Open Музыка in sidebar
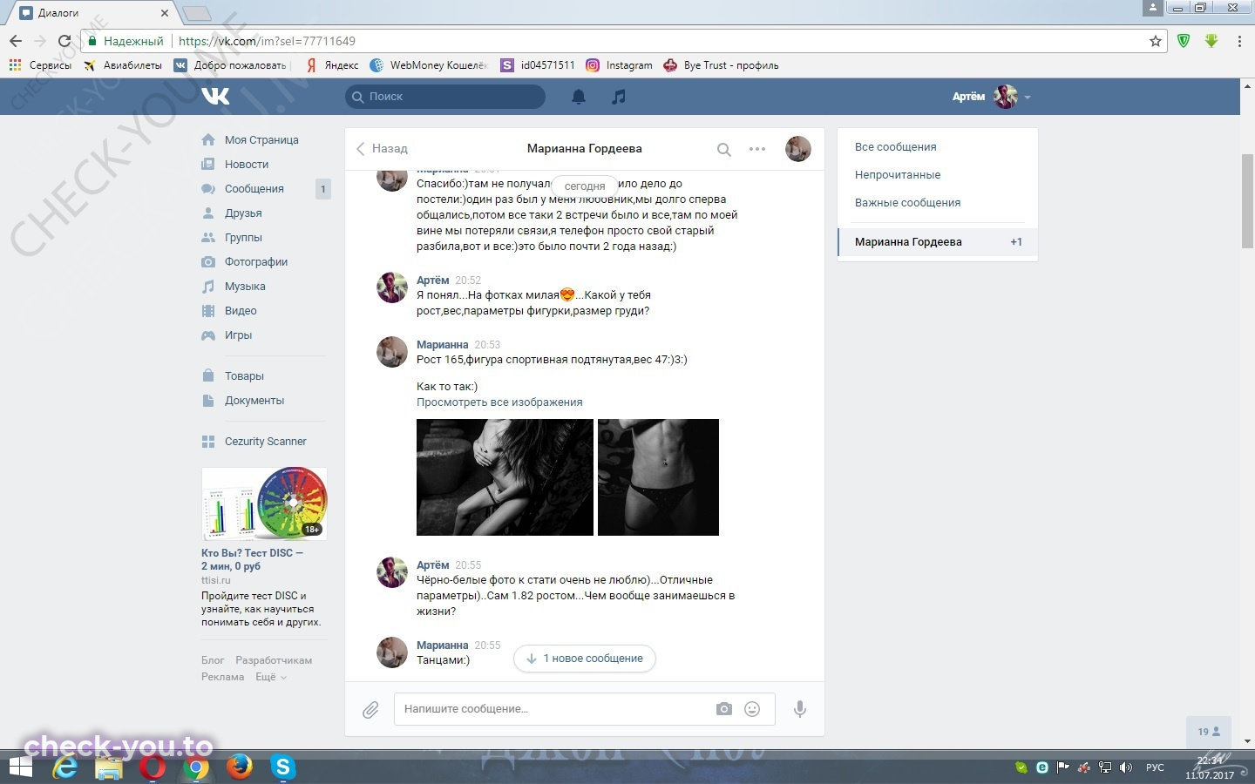Viewport: 1255px width, 784px height. pos(245,286)
